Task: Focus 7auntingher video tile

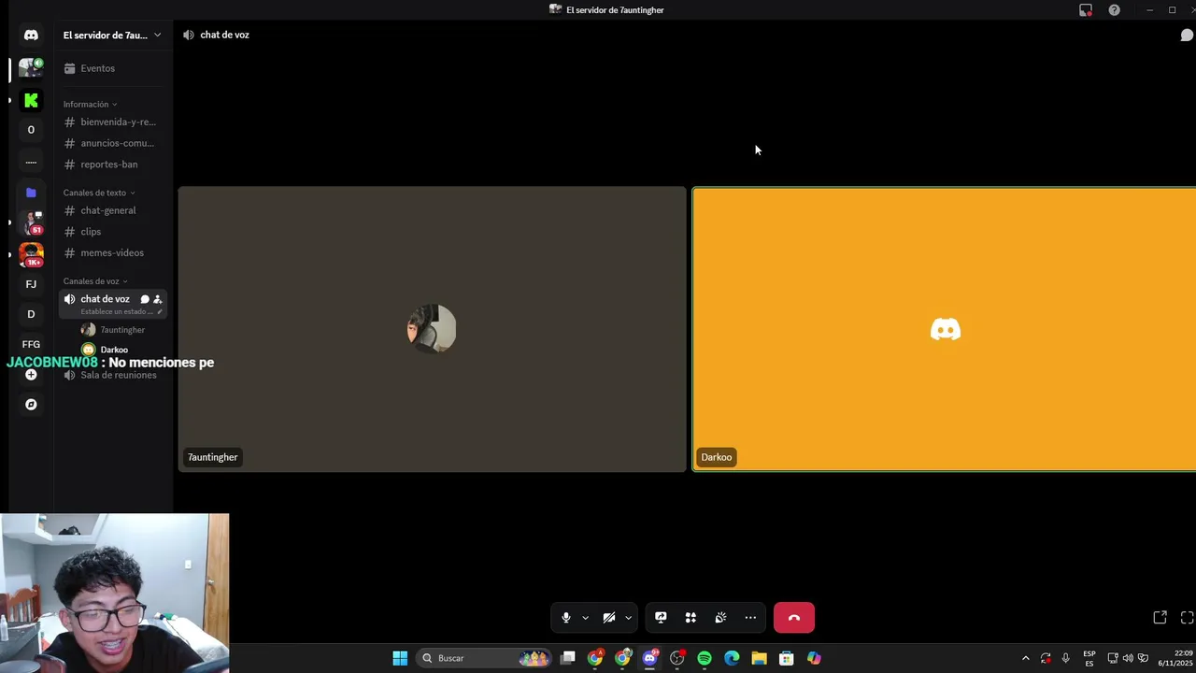Action: (432, 329)
